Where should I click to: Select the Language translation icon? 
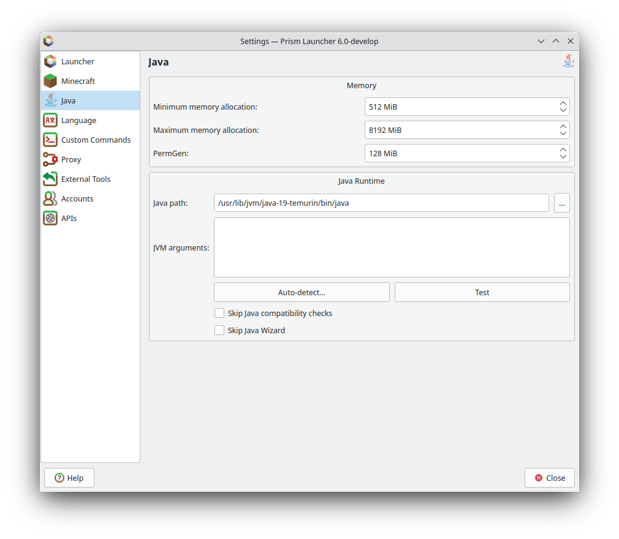50,120
